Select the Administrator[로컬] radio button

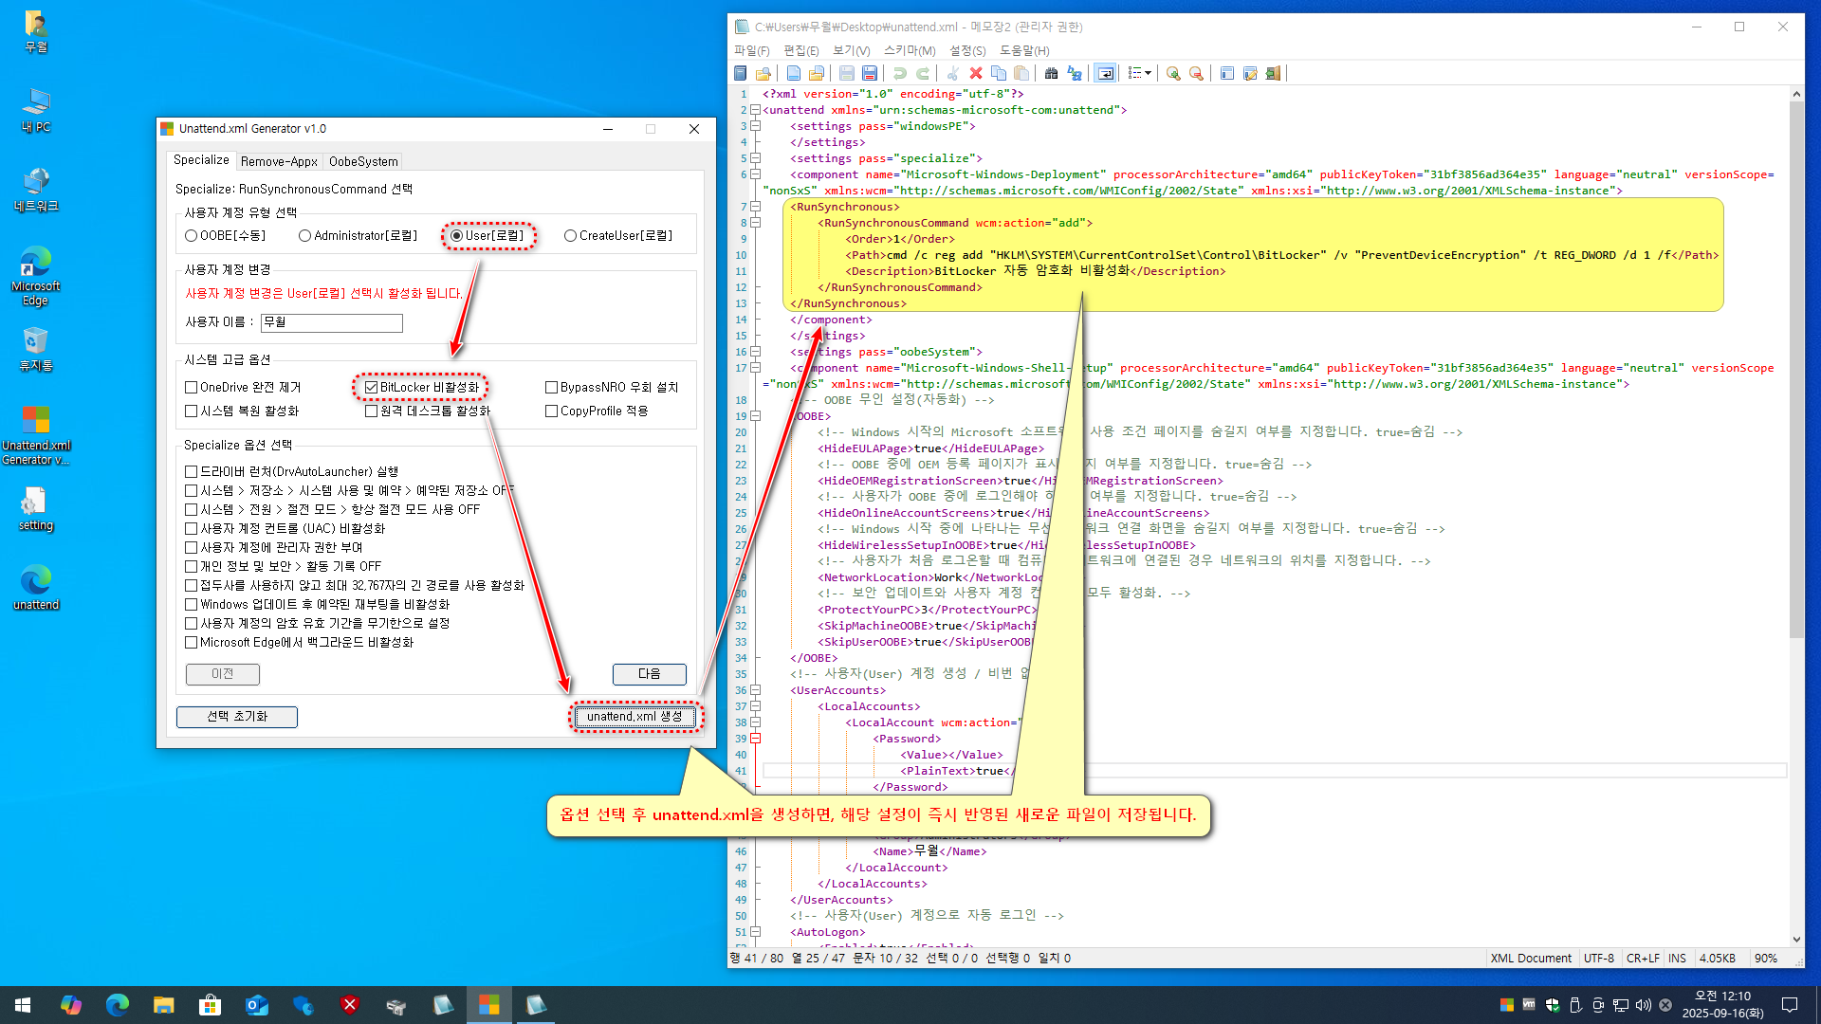point(304,235)
